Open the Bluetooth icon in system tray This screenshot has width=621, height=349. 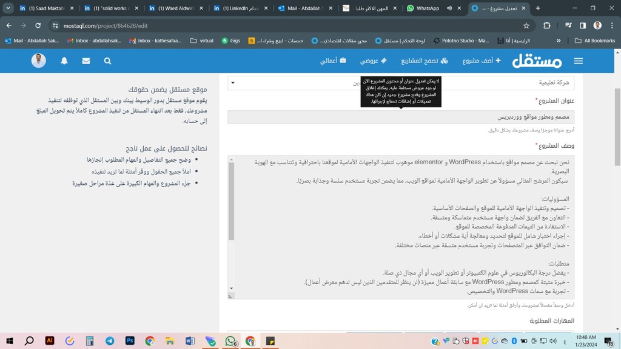coord(514,341)
